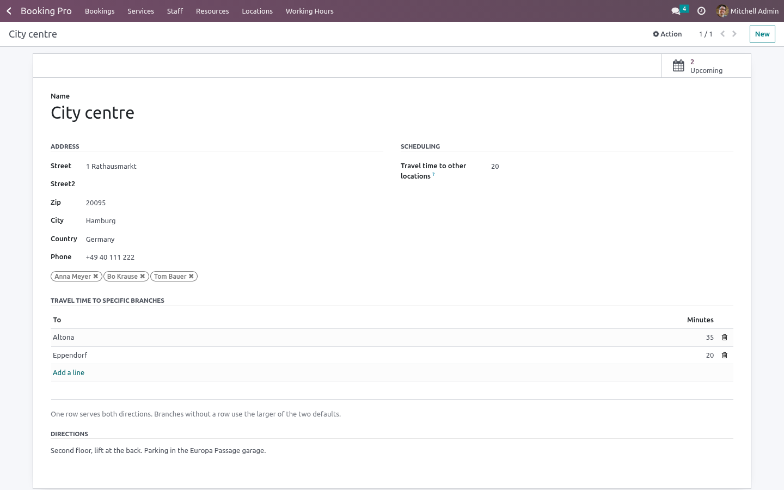Open the Working Hours menu
This screenshot has height=490, width=784.
309,11
